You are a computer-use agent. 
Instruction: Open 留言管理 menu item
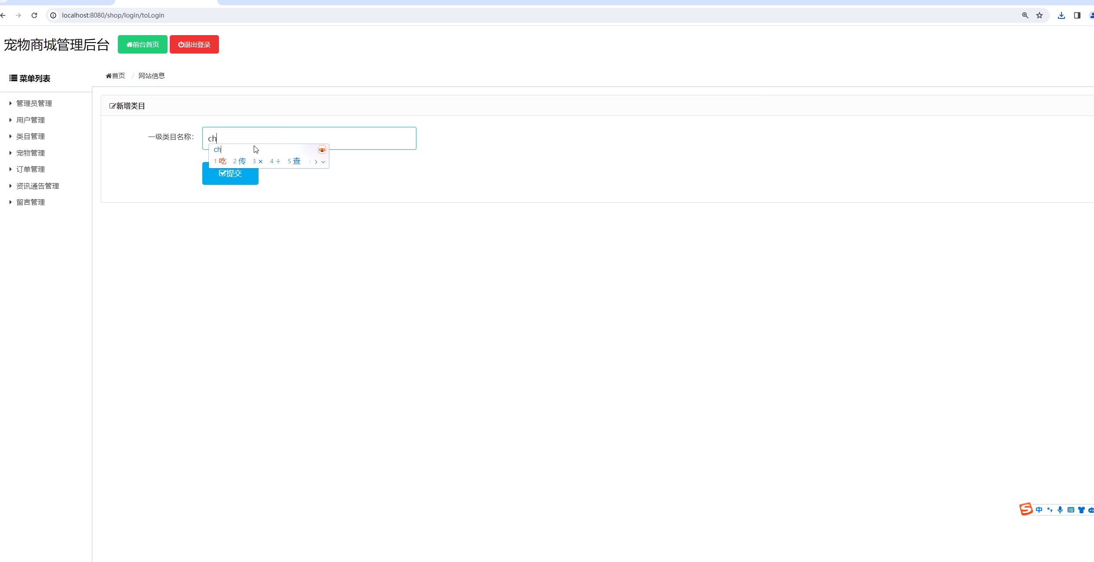point(31,202)
